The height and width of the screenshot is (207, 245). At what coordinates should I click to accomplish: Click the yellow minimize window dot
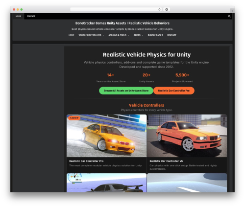18,9
